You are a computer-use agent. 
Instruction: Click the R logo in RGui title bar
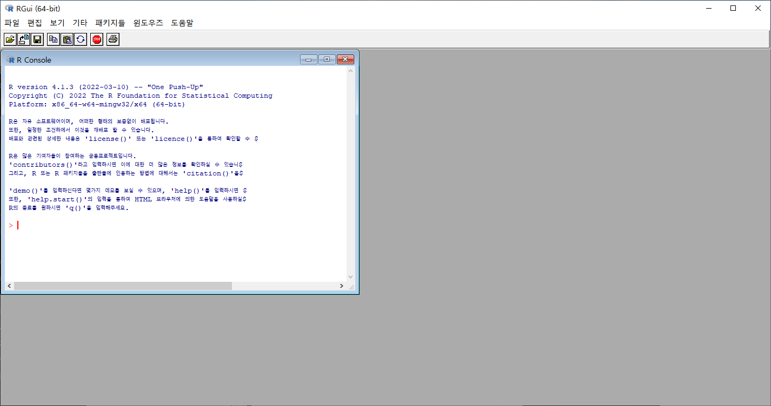click(x=9, y=8)
